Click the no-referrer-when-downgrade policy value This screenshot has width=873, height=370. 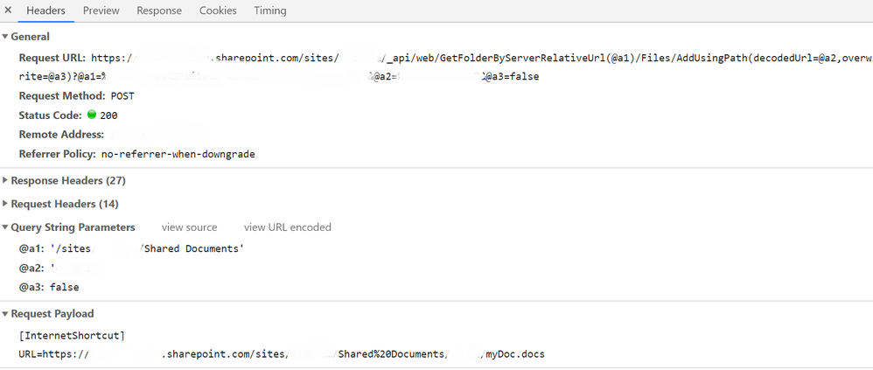point(178,154)
